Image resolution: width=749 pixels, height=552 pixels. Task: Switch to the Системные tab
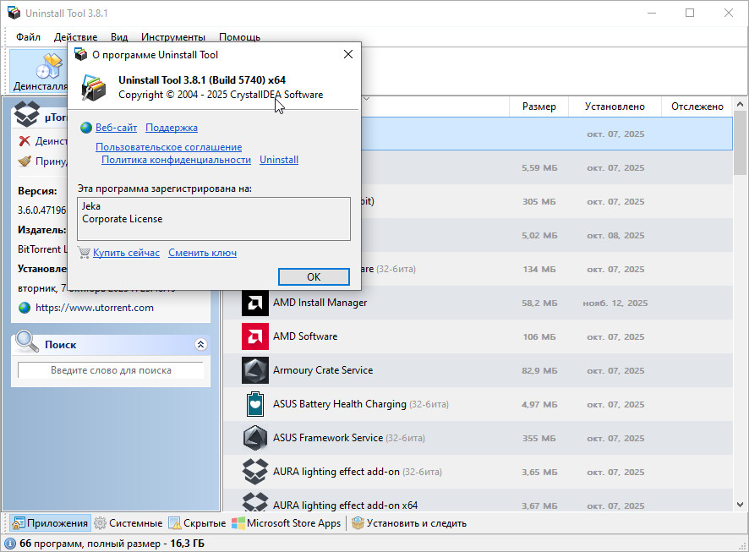click(128, 523)
